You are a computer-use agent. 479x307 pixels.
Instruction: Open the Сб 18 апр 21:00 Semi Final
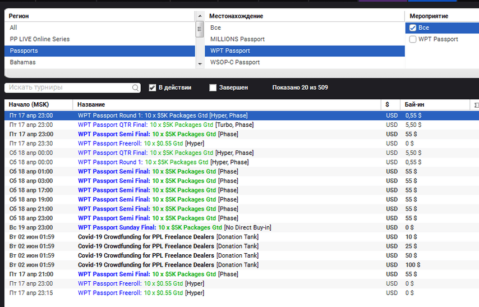click(x=242, y=209)
